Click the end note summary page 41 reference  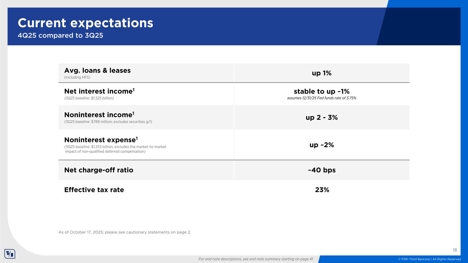[256, 259]
